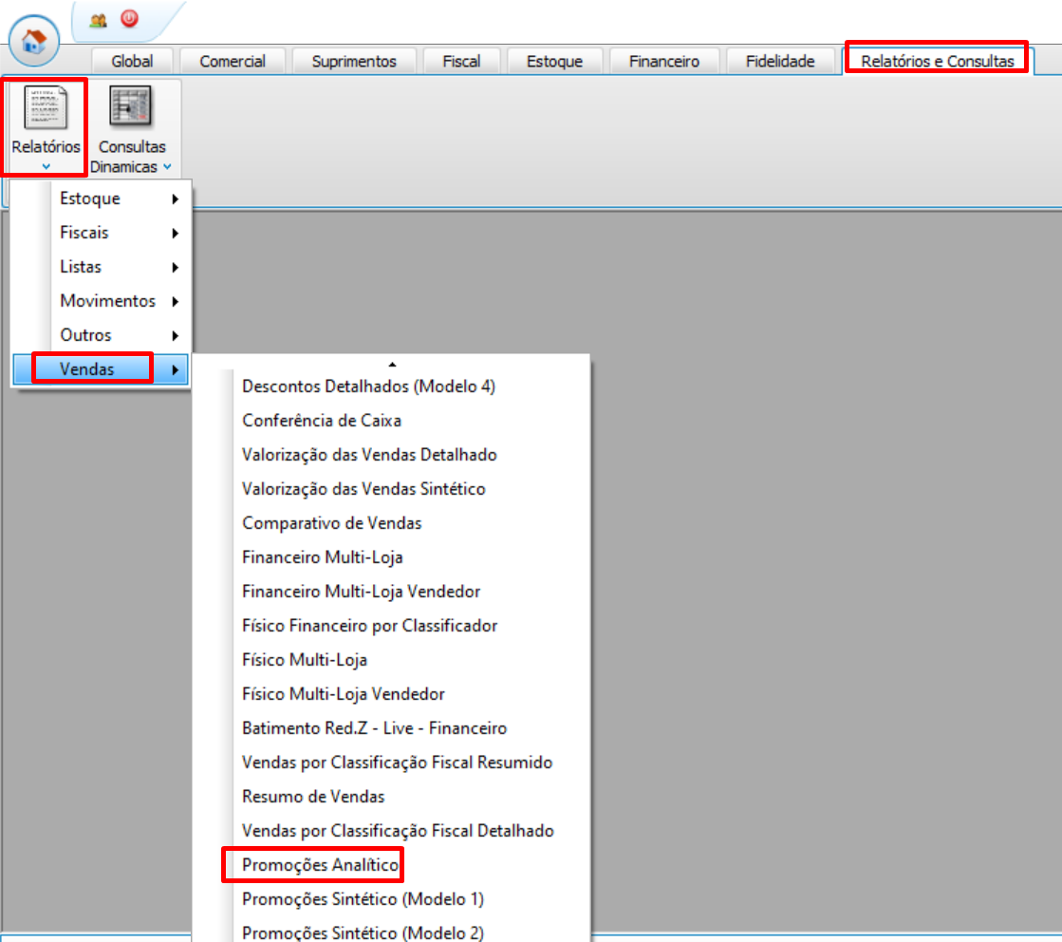Open Batimento Red.Z - Live - Financeiro

tap(375, 727)
